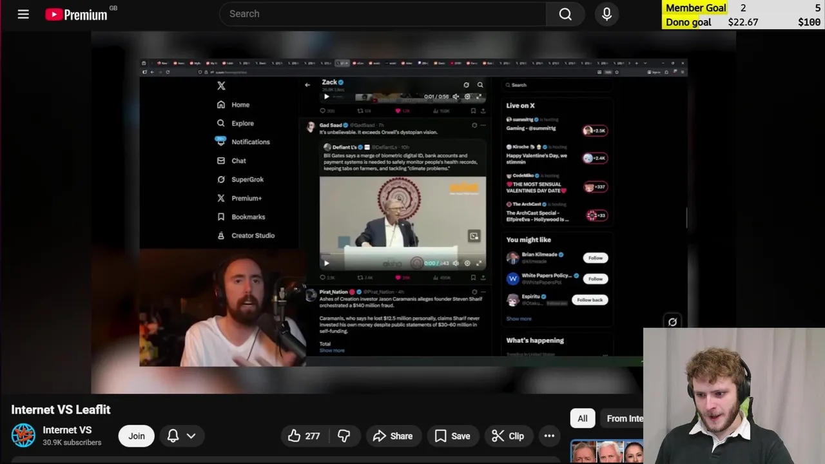Screen dimensions: 825x464
Task: Mute Zack's top video in the X feed
Action: point(456,97)
